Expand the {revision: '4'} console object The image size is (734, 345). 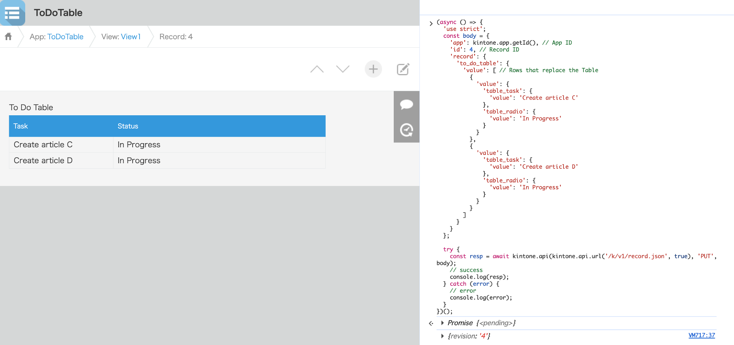442,336
